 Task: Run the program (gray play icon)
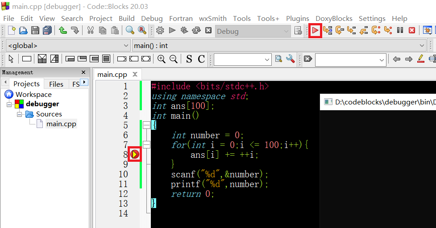(172, 30)
